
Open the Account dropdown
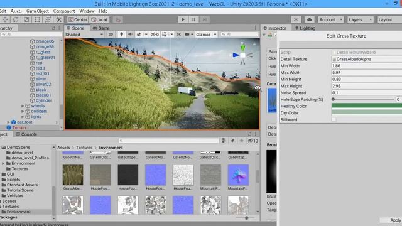(x=331, y=19)
